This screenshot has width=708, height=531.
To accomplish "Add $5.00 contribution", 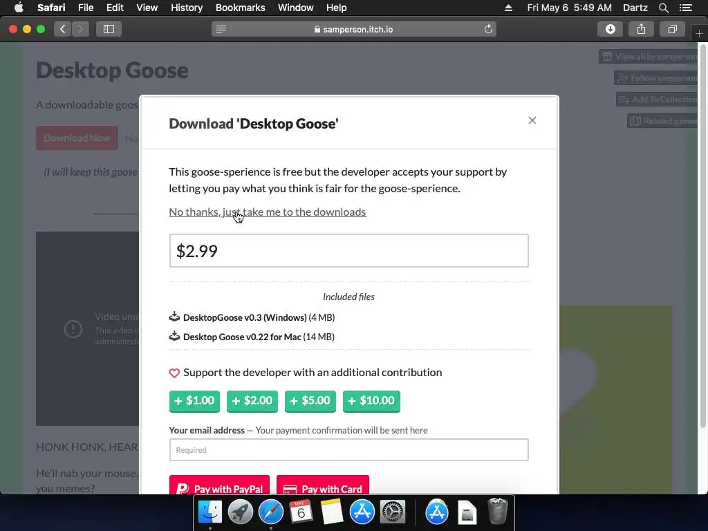I will coord(310,401).
